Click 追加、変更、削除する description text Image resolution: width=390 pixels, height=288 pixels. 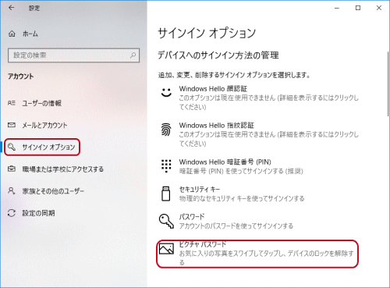234,75
